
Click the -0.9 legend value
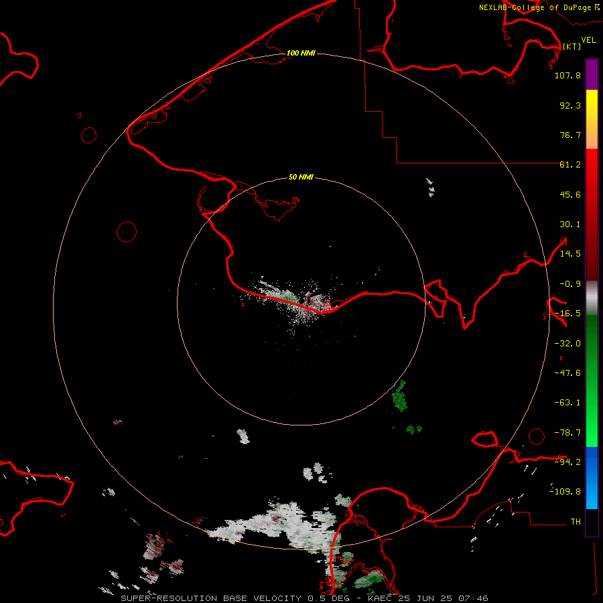click(x=570, y=284)
